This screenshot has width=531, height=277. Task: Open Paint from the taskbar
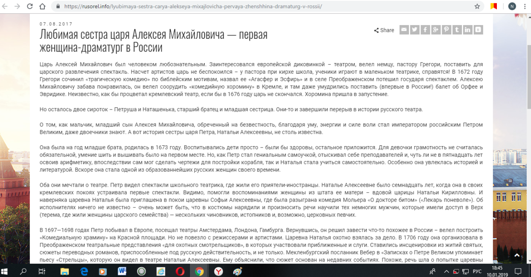(x=238, y=271)
